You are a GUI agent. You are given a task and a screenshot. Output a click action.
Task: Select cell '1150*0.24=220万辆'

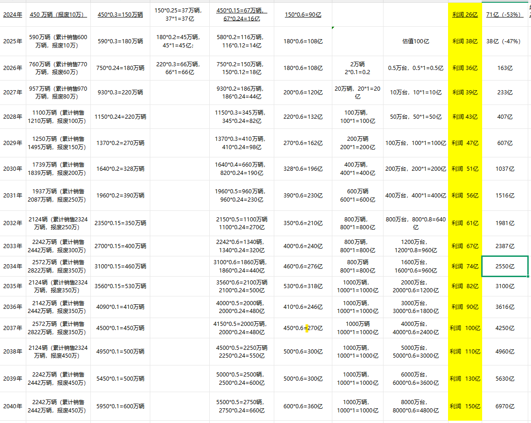coord(120,116)
